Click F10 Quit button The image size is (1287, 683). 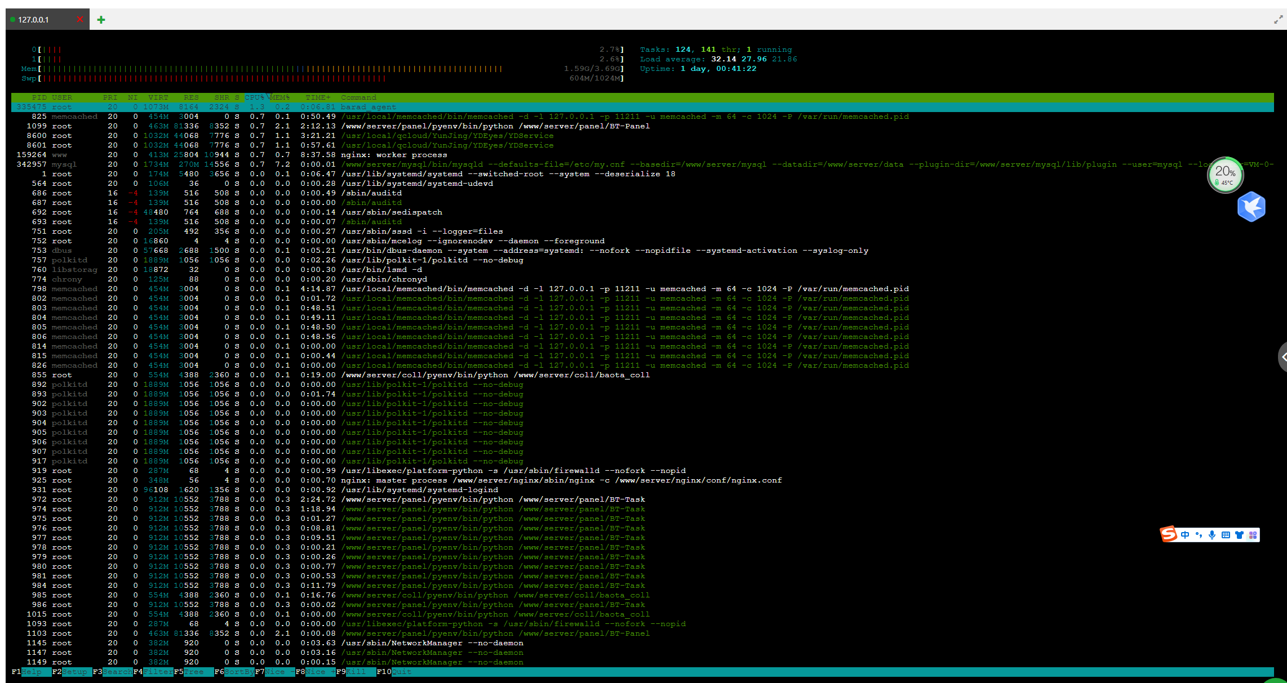click(401, 672)
